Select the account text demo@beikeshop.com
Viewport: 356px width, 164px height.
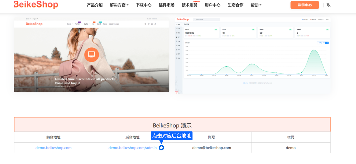click(212, 148)
